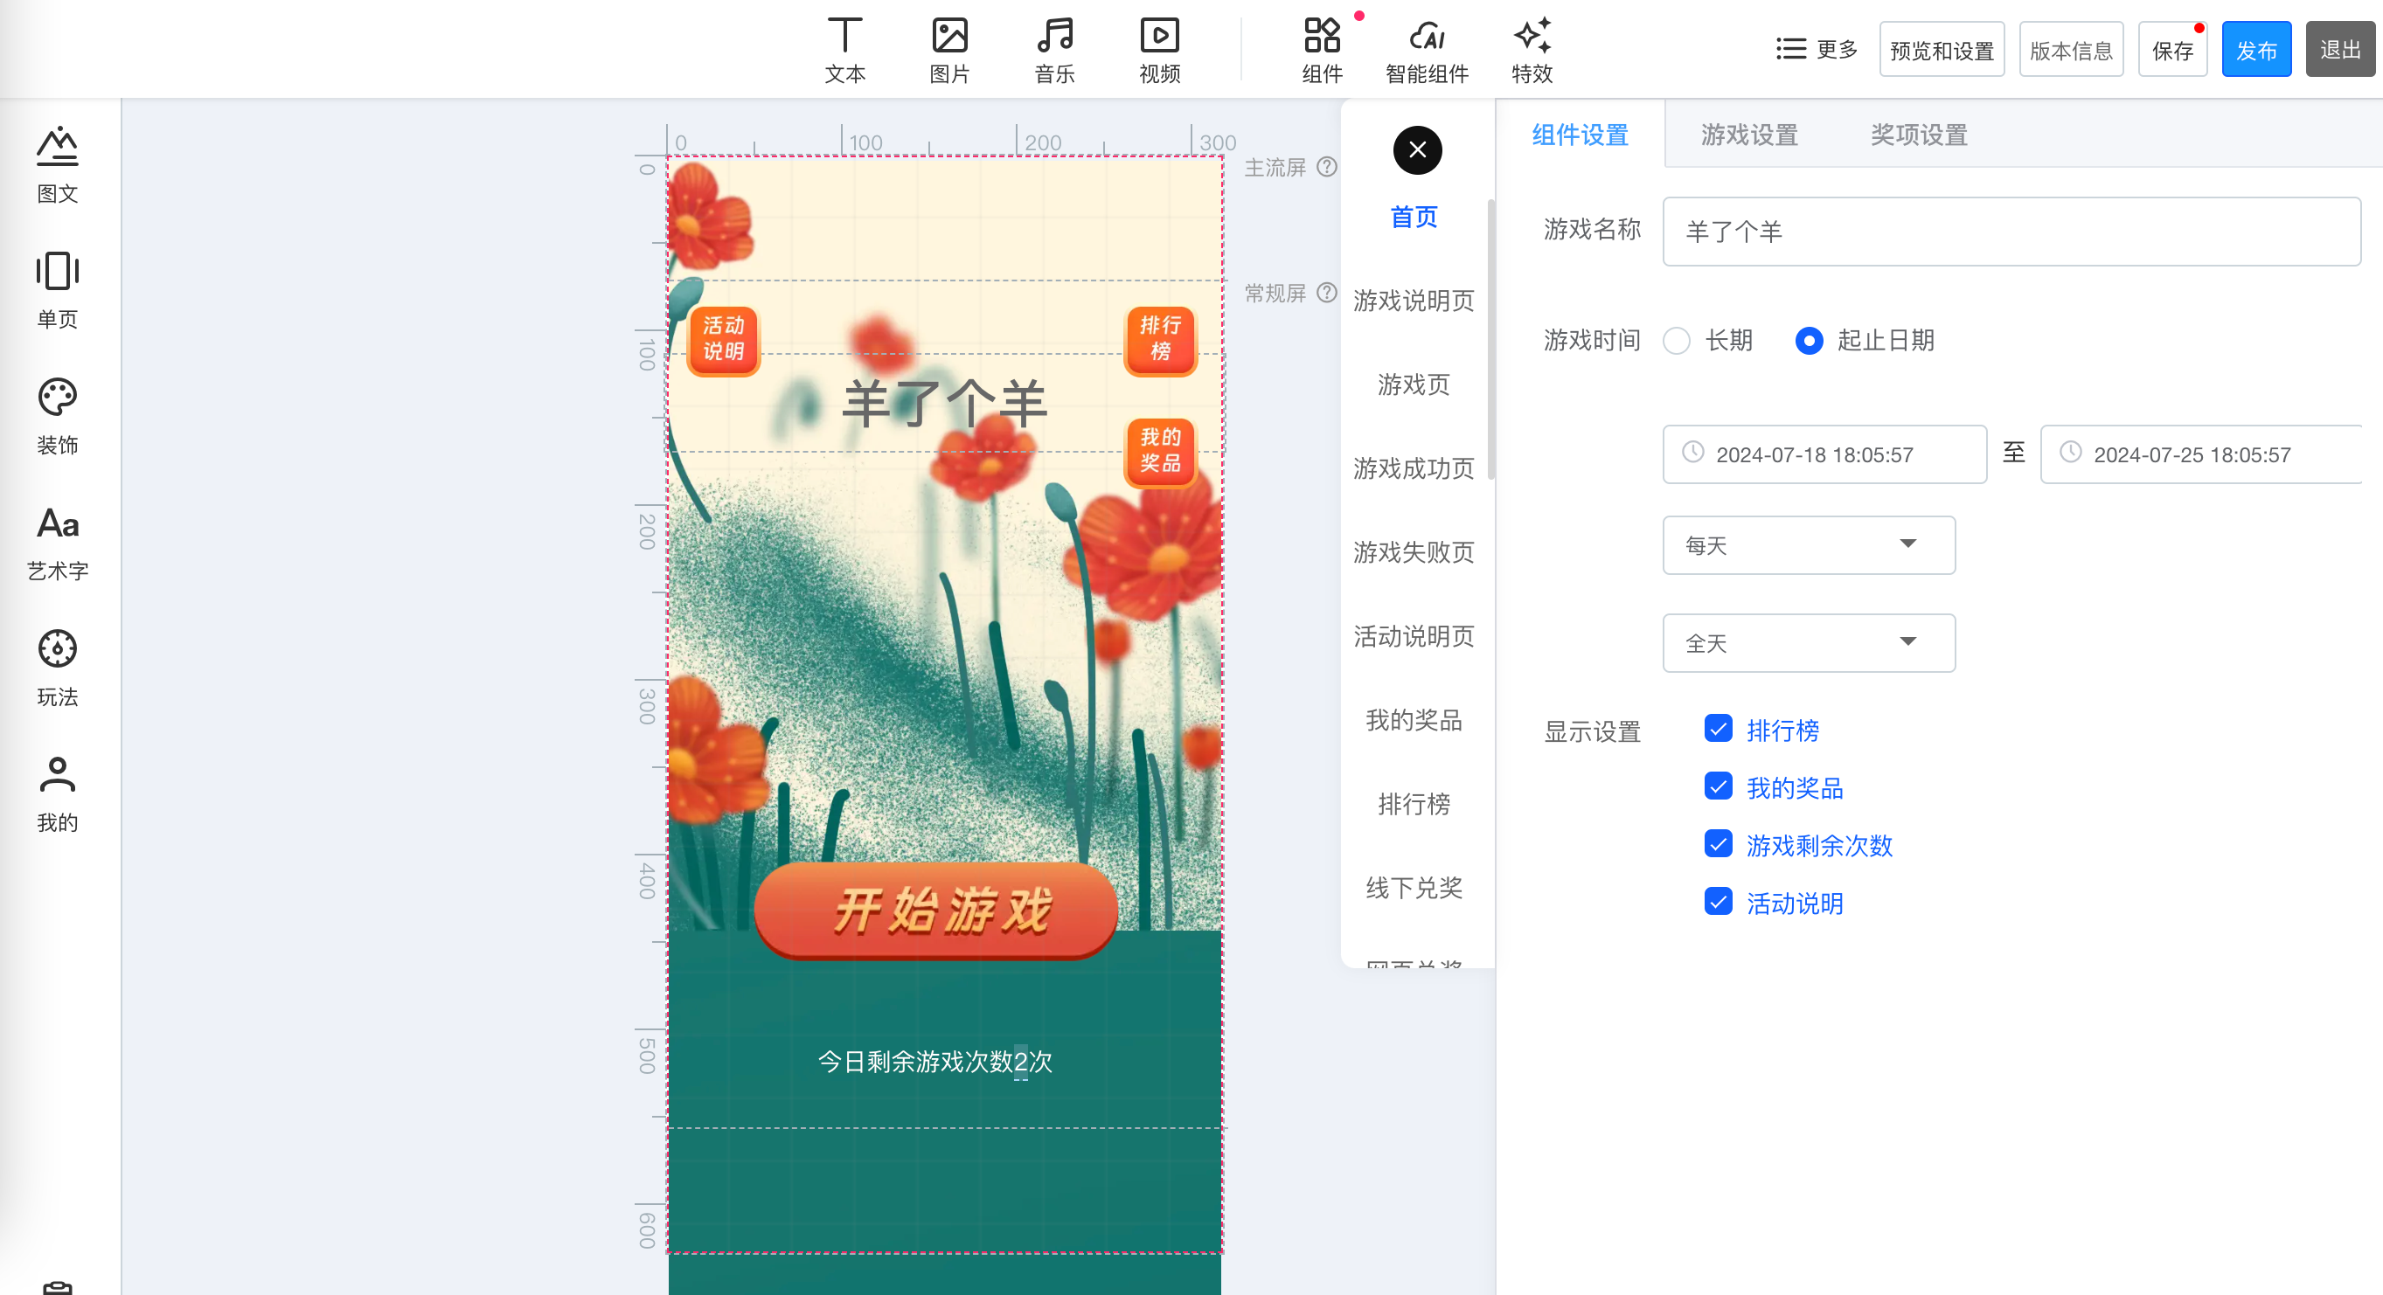Image resolution: width=2383 pixels, height=1295 pixels.
Task: Open the 图文 sidebar panel
Action: coord(58,164)
